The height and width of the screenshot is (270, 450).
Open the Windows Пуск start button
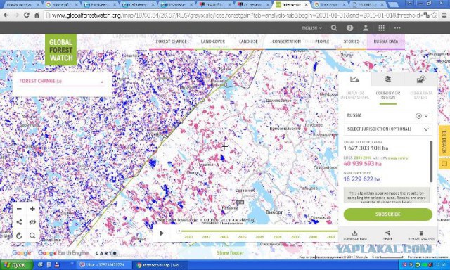click(17, 265)
